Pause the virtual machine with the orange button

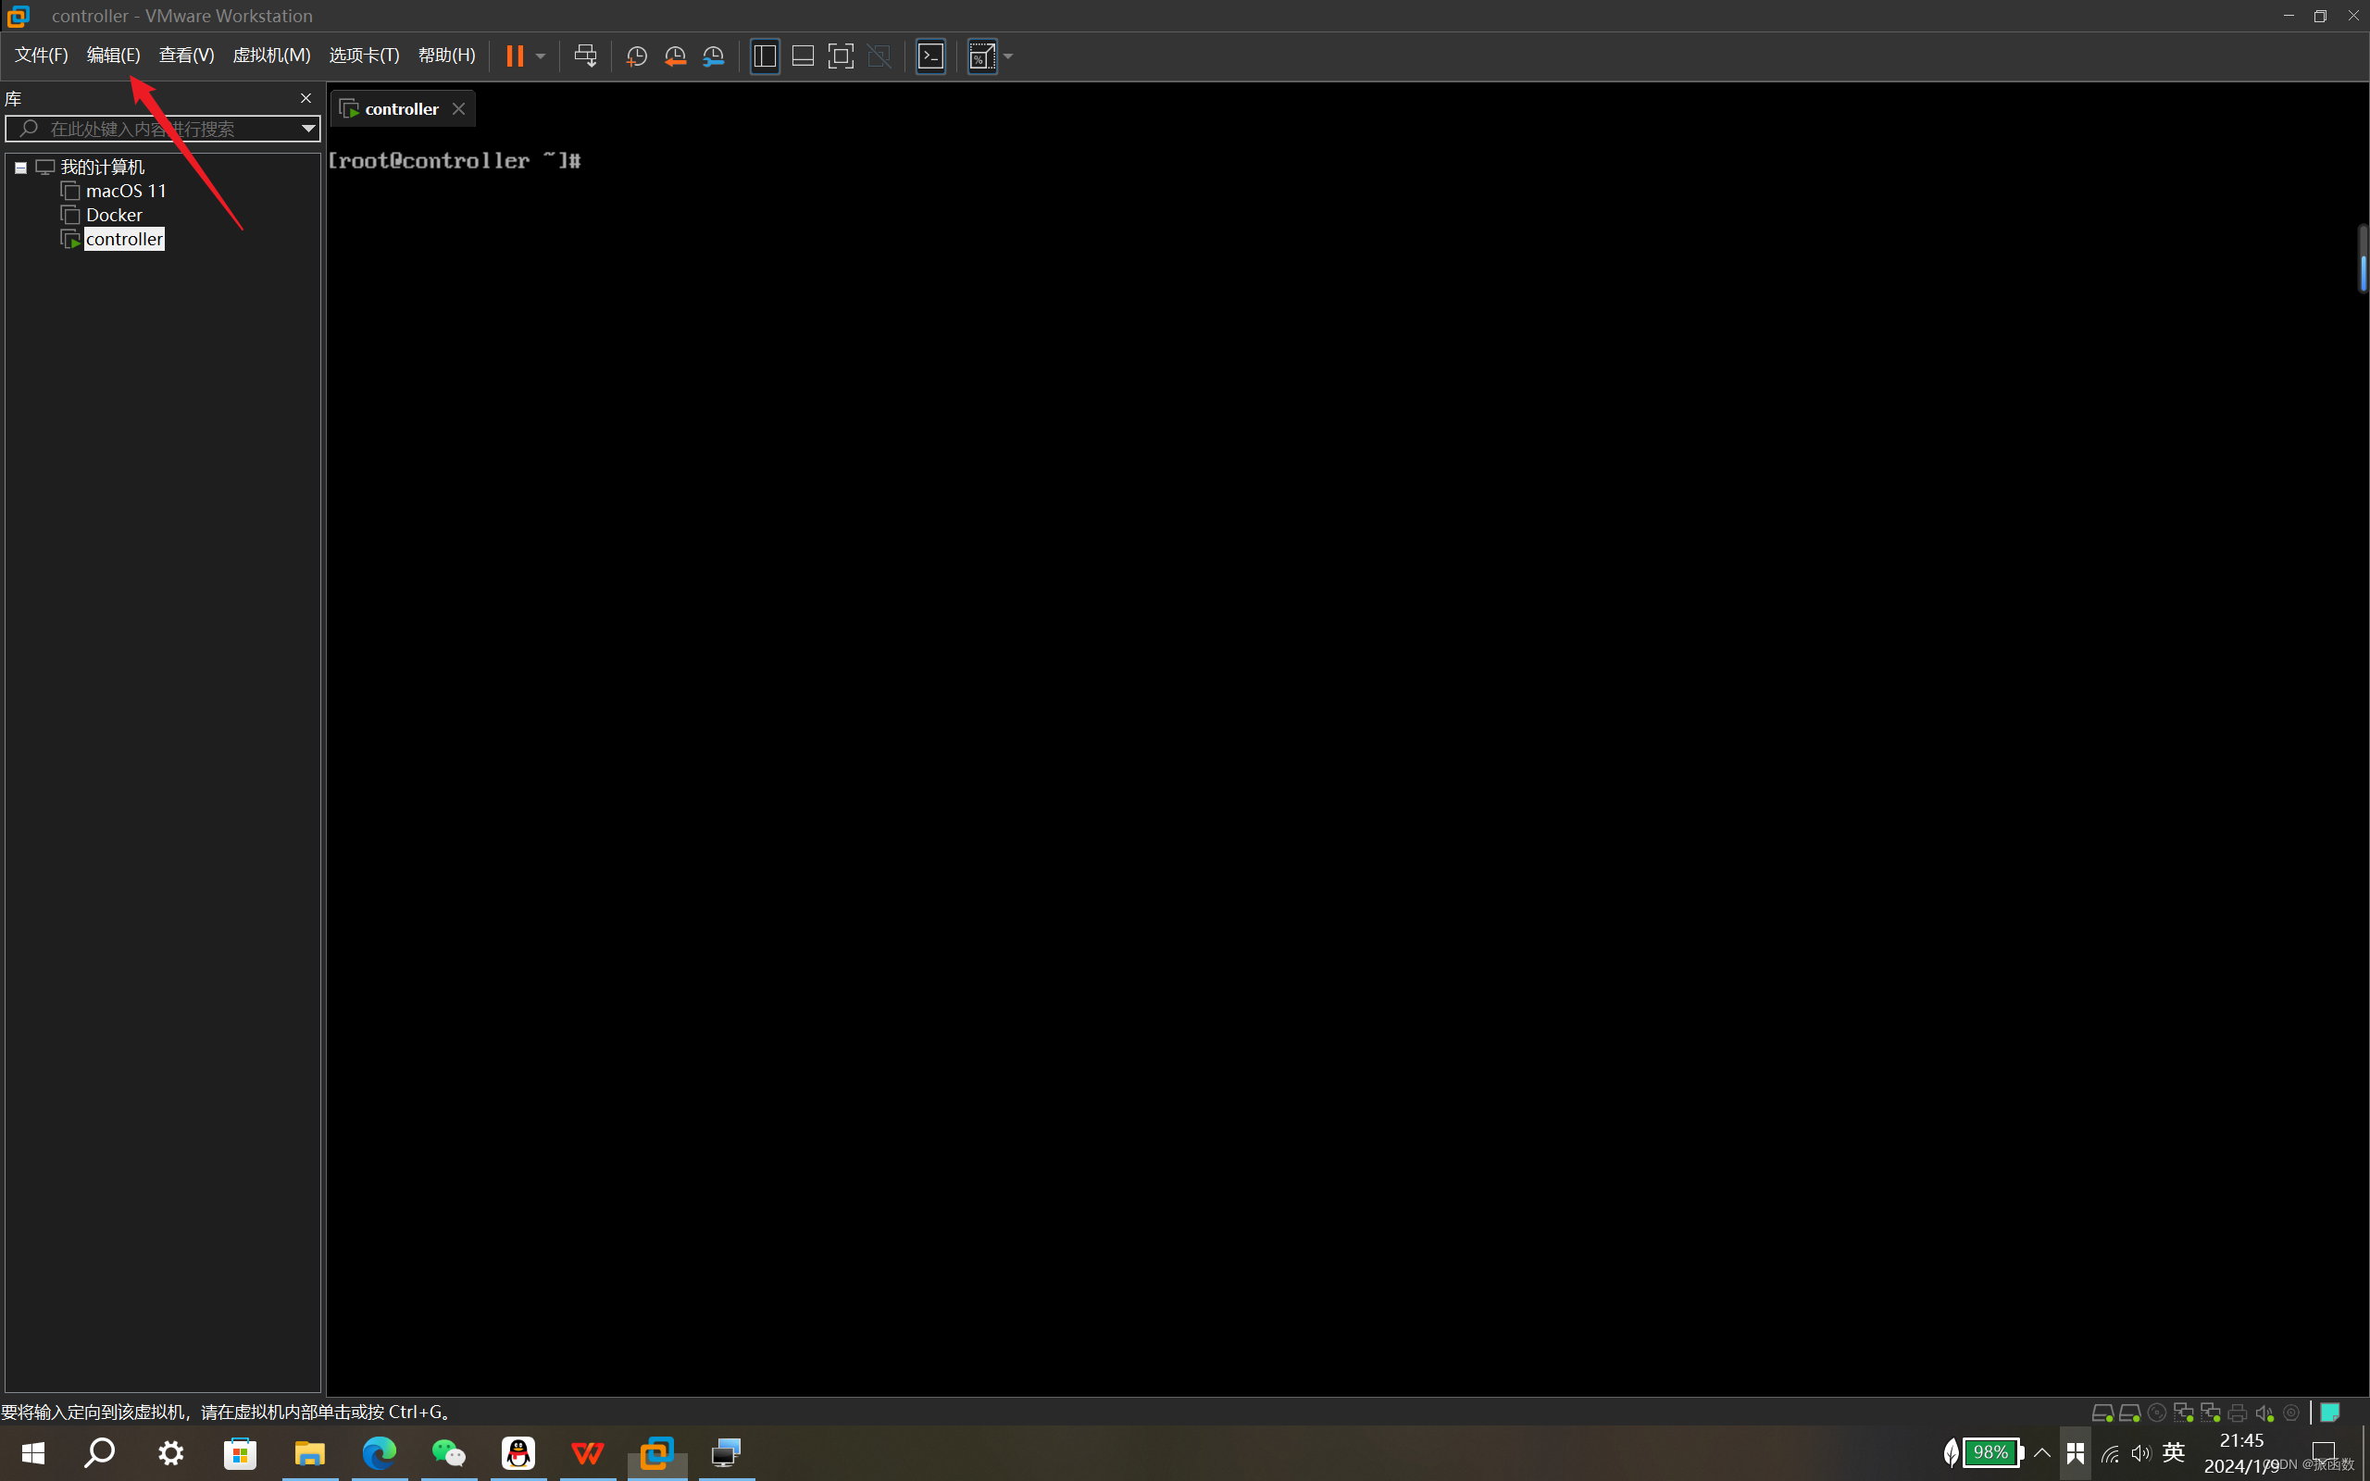point(514,56)
